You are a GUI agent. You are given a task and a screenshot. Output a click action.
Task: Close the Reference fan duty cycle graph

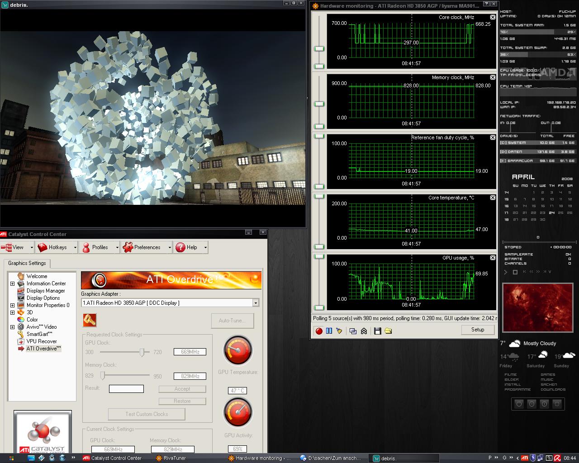click(x=493, y=137)
